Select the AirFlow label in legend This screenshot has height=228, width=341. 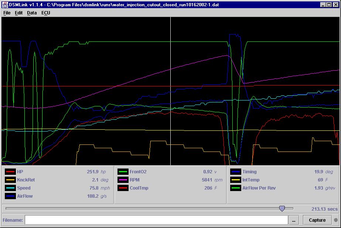25,196
